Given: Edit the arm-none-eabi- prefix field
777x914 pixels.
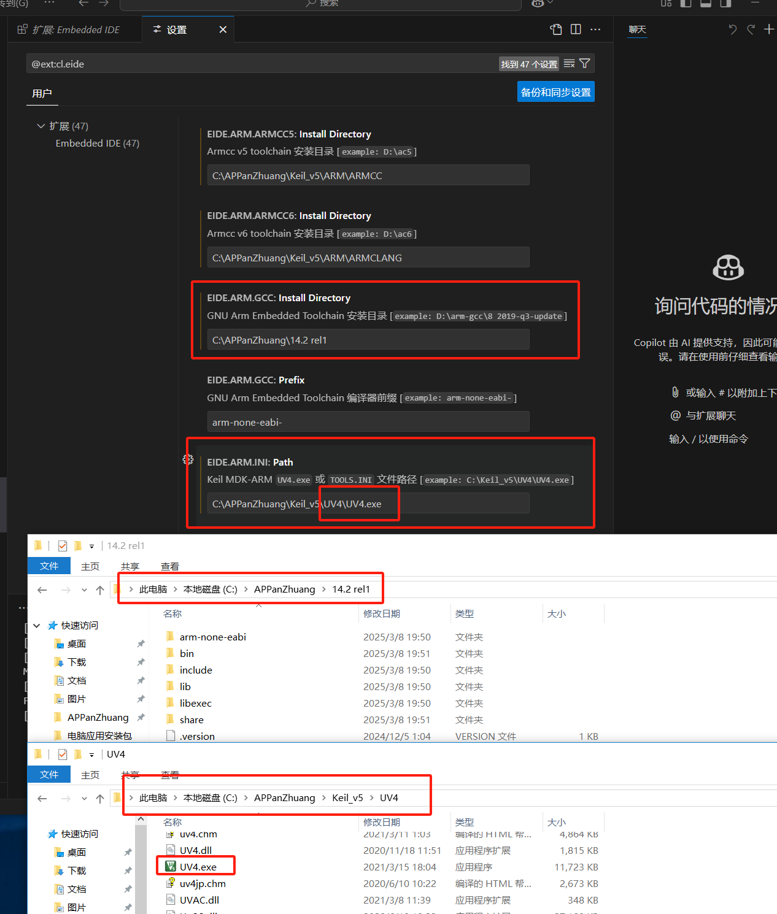Looking at the screenshot, I should (368, 422).
